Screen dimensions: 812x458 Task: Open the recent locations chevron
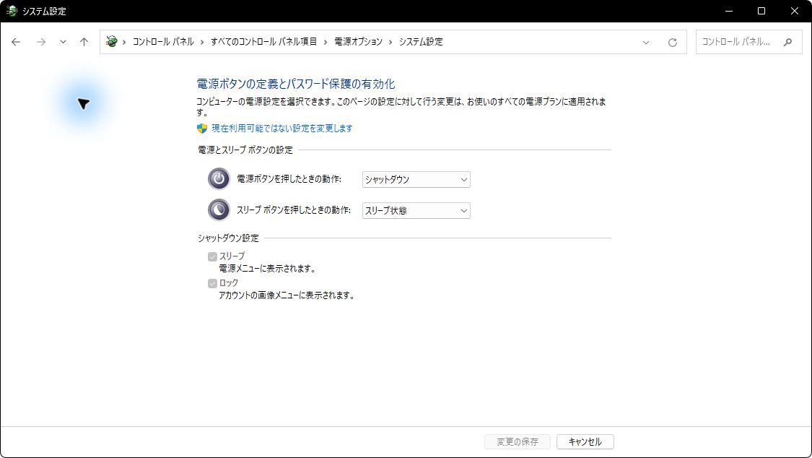[x=63, y=42]
